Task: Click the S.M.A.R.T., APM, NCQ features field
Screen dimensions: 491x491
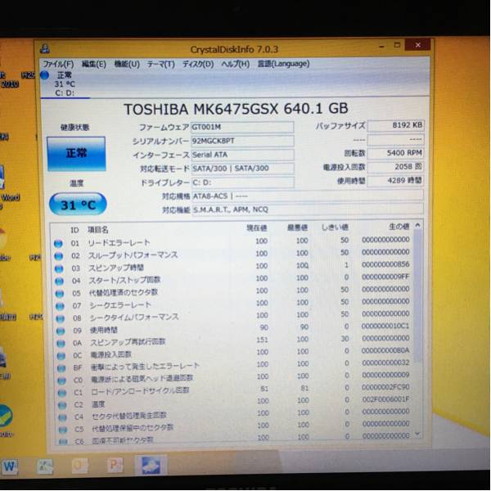Action: point(308,209)
